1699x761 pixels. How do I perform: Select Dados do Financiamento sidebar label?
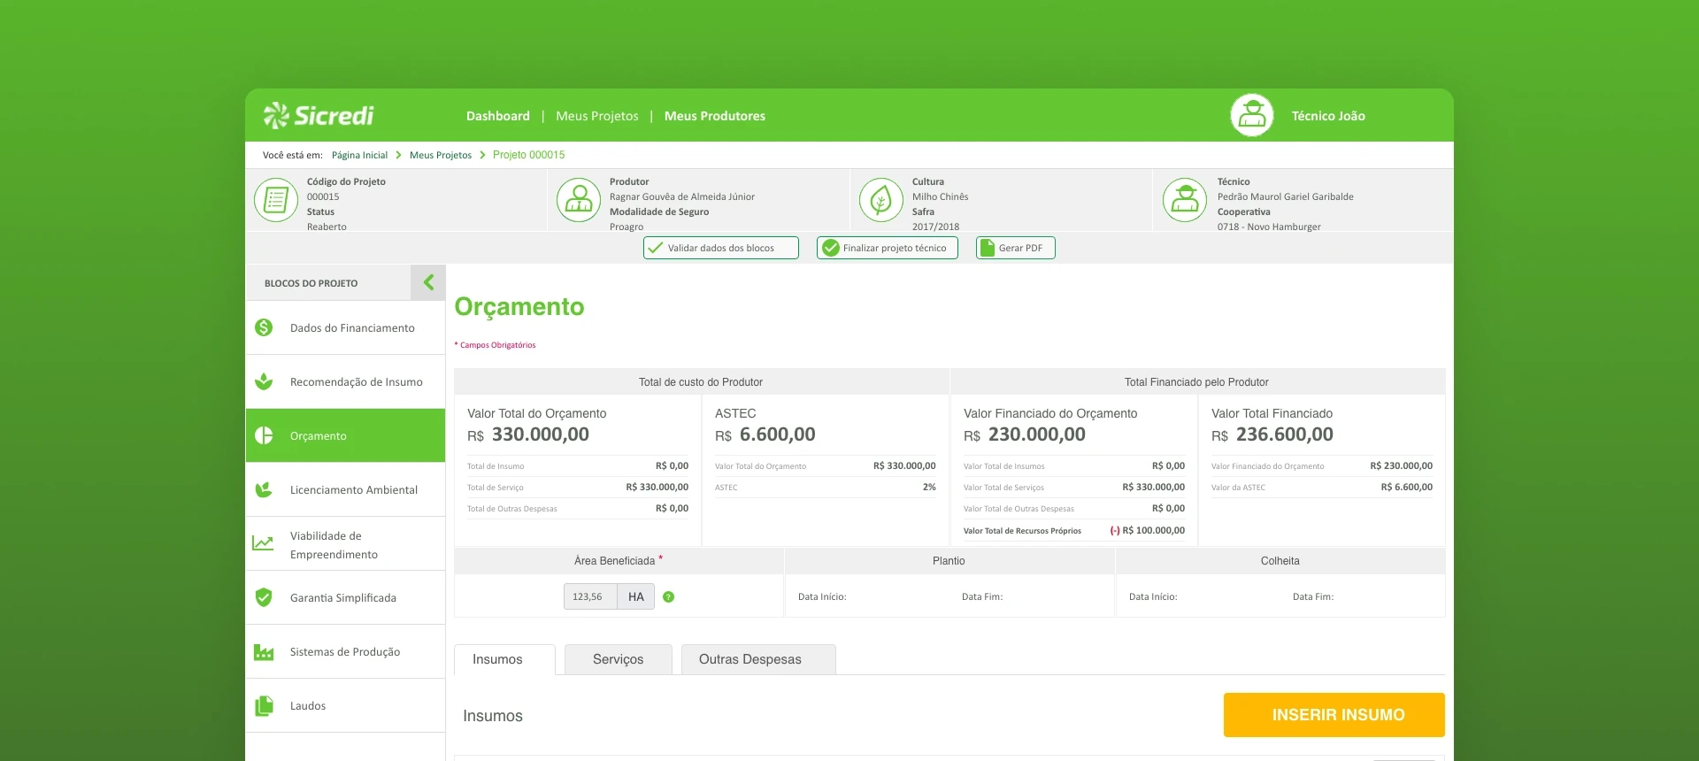pyautogui.click(x=352, y=327)
